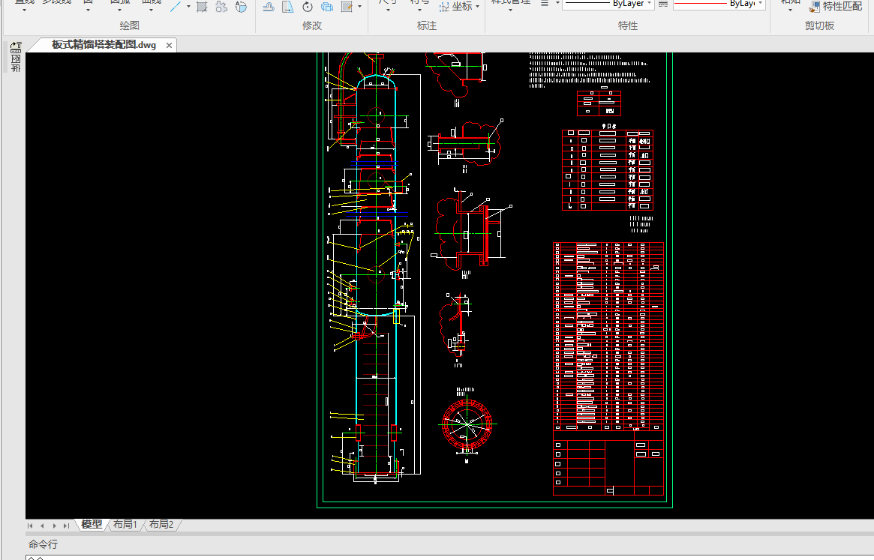Jump to last layout tab arrow

66,526
